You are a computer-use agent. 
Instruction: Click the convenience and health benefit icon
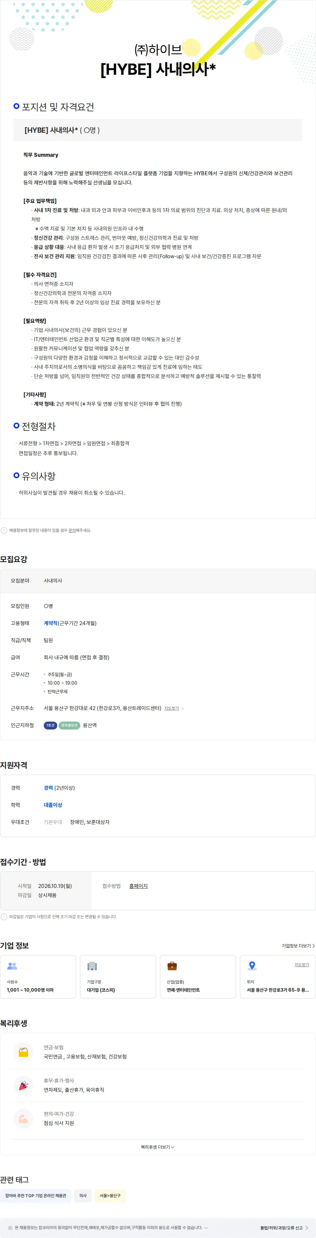tap(23, 1118)
